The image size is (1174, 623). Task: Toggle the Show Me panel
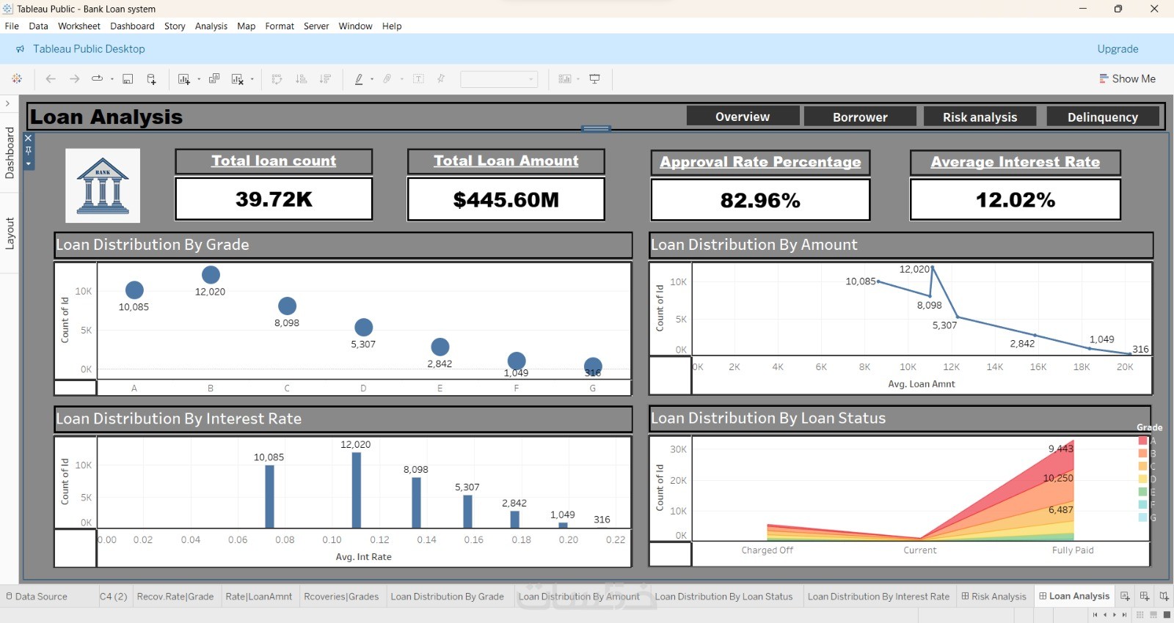(1127, 79)
